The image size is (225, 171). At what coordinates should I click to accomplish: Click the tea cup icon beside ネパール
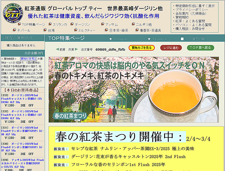coord(14,30)
